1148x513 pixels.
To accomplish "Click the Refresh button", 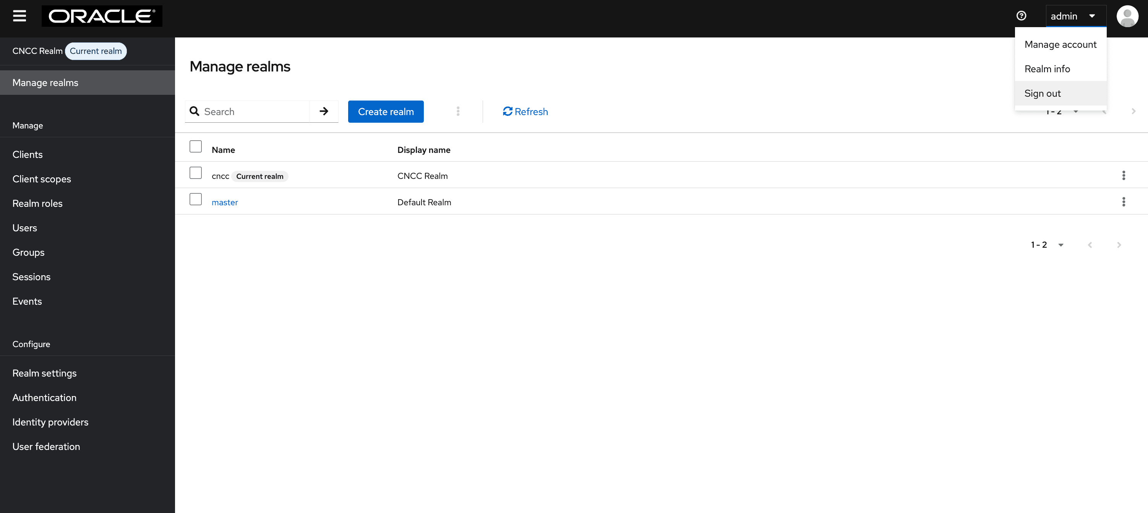I will [x=525, y=111].
